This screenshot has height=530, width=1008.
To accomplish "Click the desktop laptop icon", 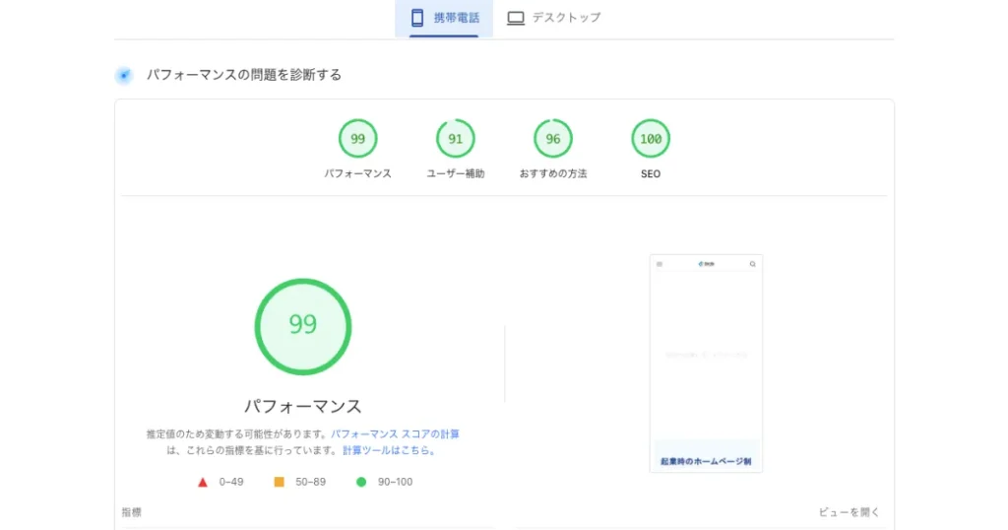I will pyautogui.click(x=516, y=18).
